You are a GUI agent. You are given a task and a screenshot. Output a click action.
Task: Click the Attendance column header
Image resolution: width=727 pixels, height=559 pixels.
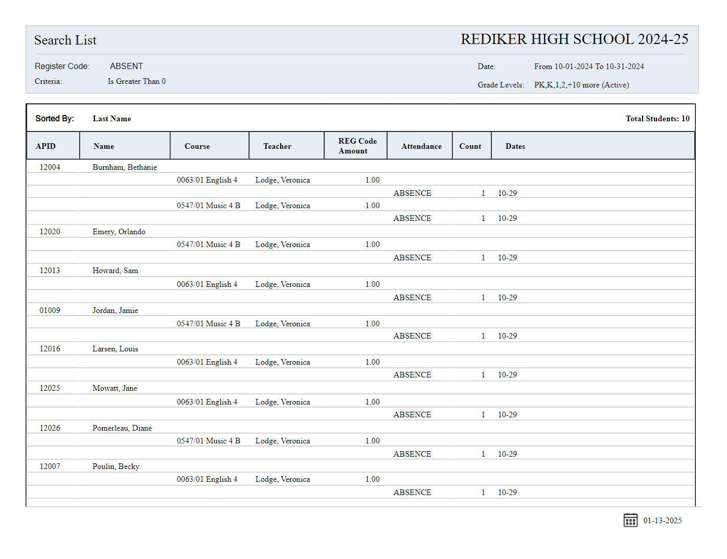[420, 146]
